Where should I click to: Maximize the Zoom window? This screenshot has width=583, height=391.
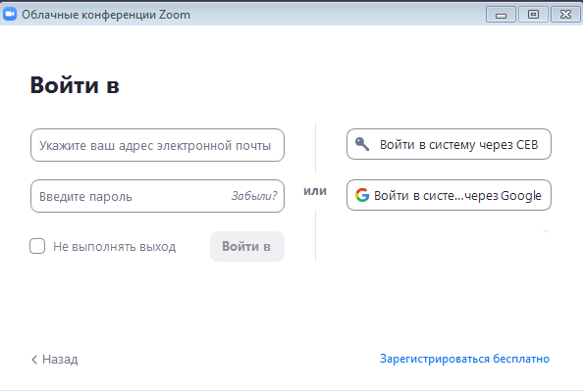533,15
